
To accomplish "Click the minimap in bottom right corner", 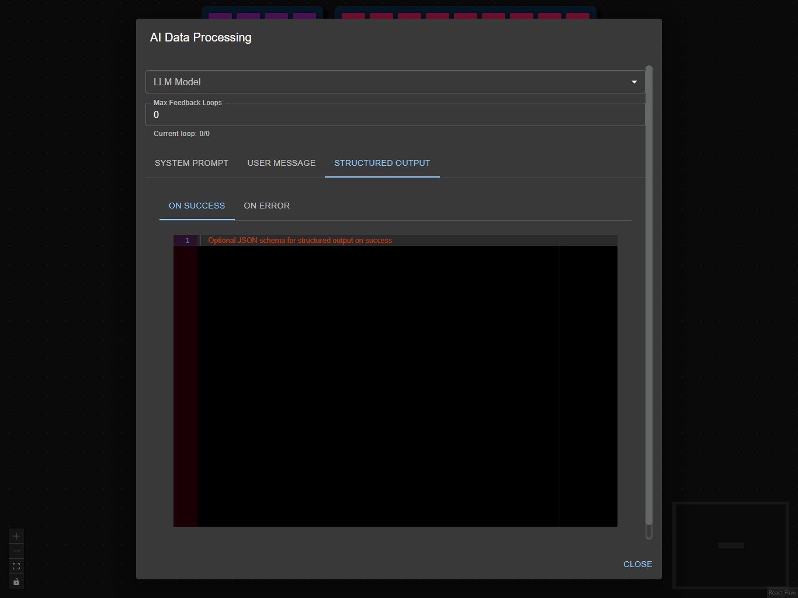I will (x=730, y=545).
